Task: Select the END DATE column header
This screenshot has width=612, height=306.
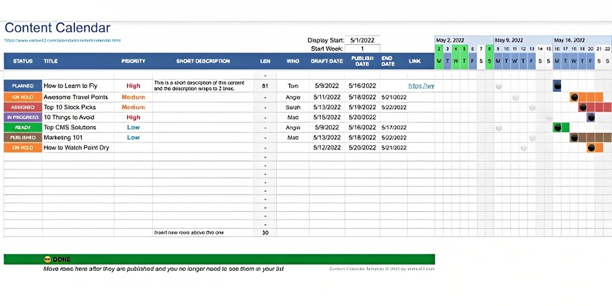Action: tap(393, 61)
